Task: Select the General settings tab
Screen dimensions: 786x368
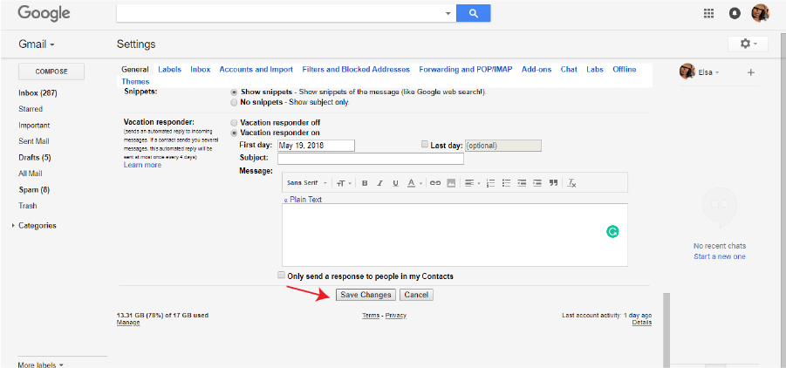Action: click(135, 70)
